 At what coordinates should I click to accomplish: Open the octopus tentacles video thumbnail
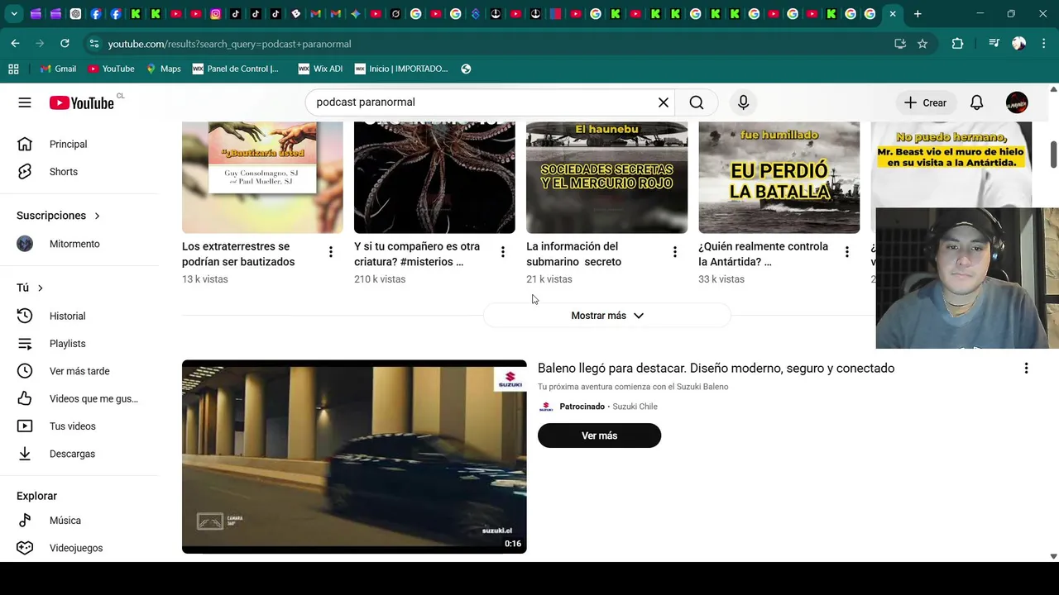(434, 178)
